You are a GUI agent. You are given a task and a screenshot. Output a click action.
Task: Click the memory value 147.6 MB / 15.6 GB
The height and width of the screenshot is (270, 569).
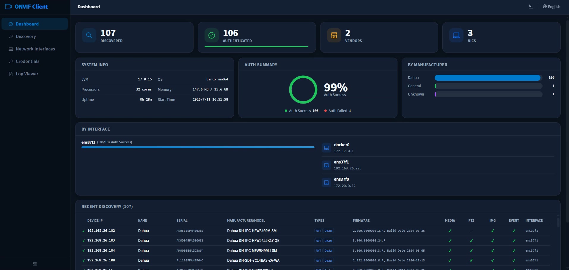click(210, 90)
